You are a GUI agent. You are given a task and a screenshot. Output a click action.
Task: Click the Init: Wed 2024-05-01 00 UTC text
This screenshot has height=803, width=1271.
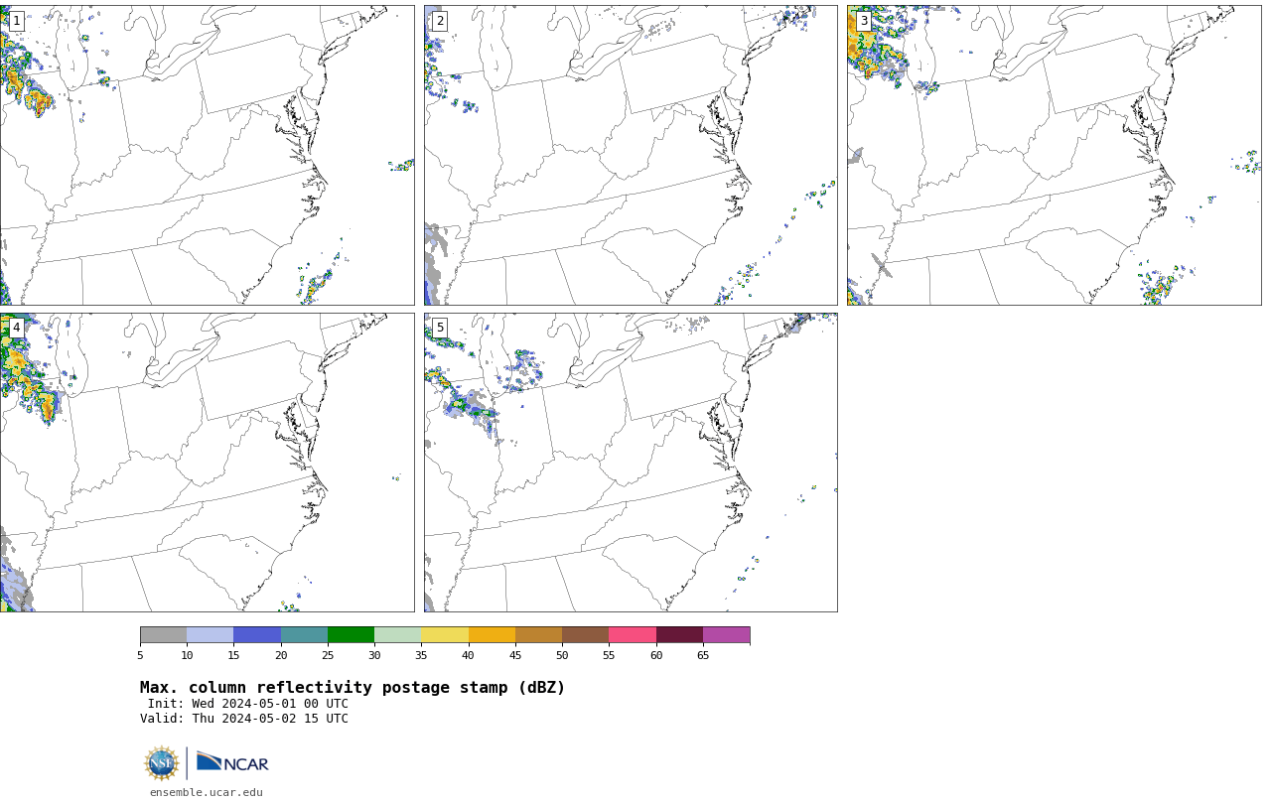248,704
